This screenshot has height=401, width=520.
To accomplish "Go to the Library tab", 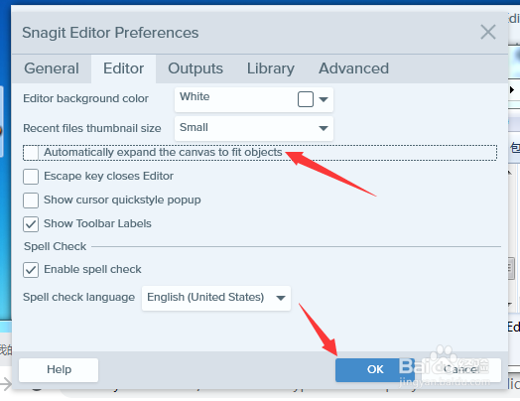I will [x=271, y=68].
